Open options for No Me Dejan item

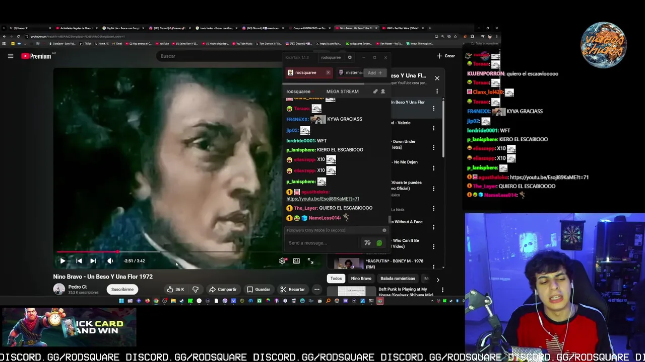click(x=433, y=168)
